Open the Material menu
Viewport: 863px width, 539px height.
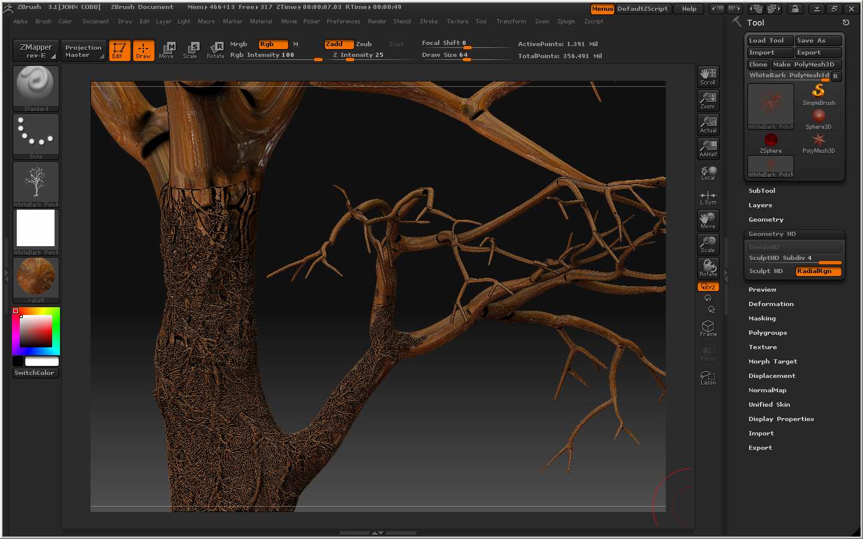[x=261, y=22]
